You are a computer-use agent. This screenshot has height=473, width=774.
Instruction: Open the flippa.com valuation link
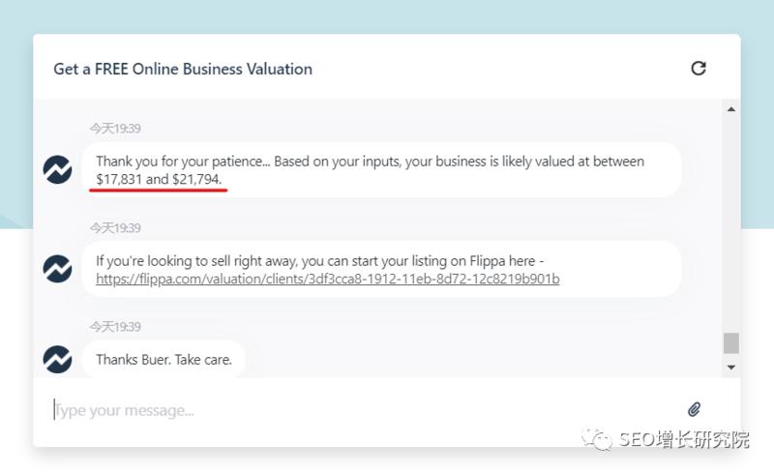(x=327, y=279)
